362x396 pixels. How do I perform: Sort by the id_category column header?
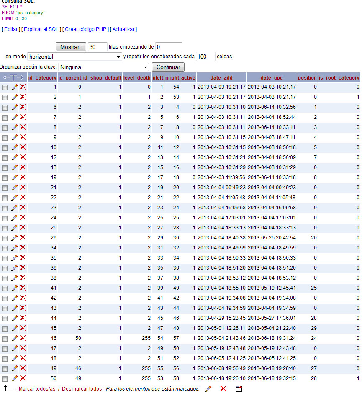click(x=42, y=78)
